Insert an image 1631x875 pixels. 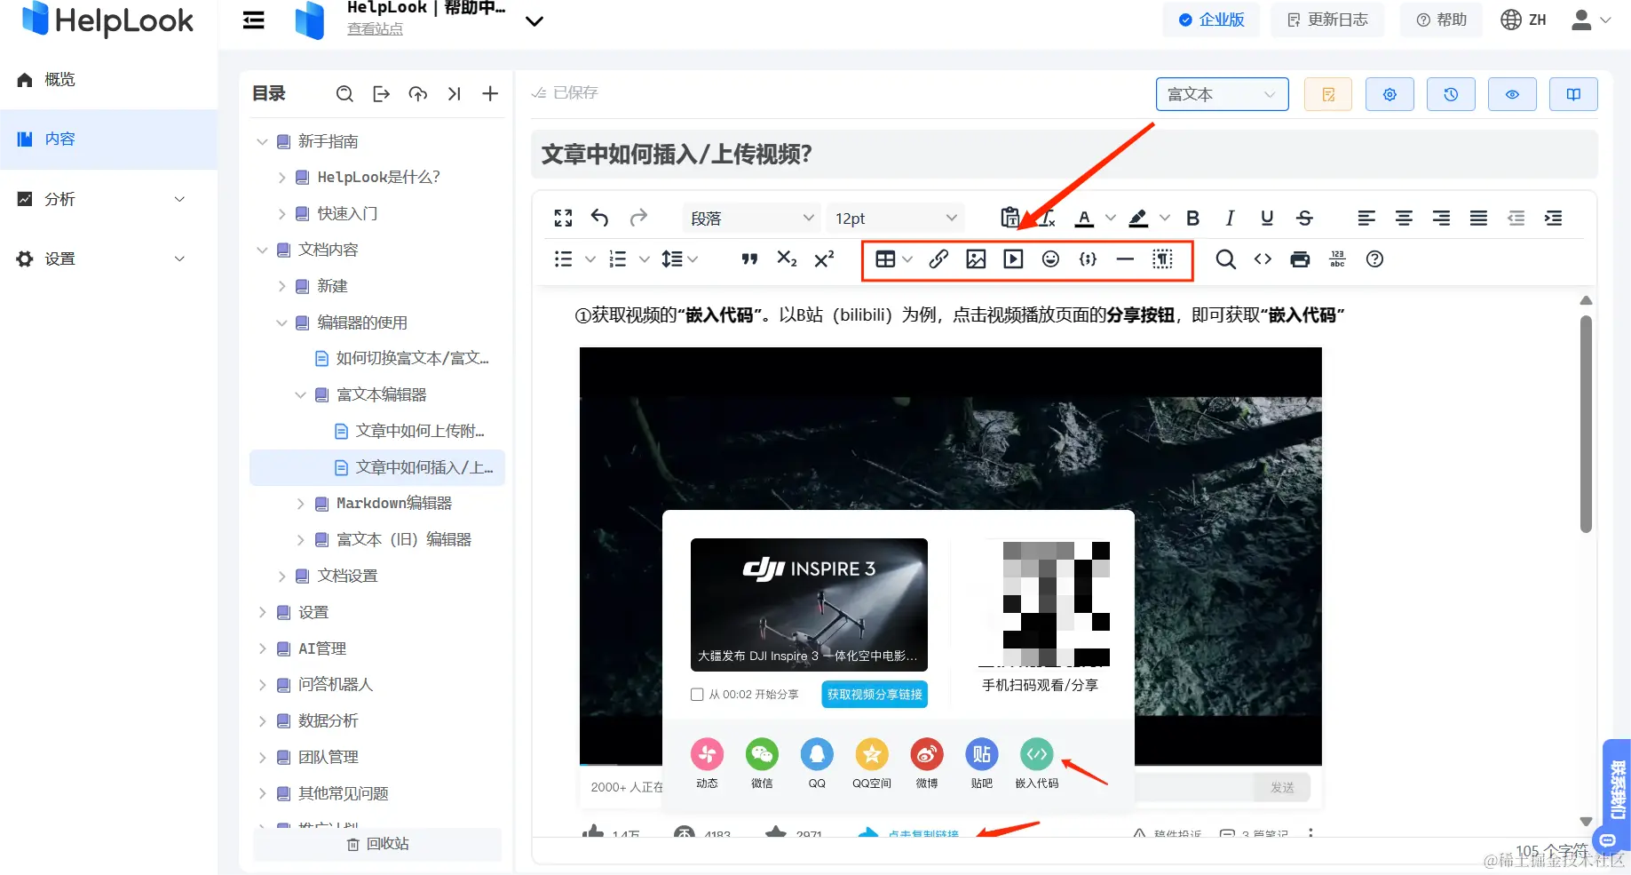[x=976, y=259]
